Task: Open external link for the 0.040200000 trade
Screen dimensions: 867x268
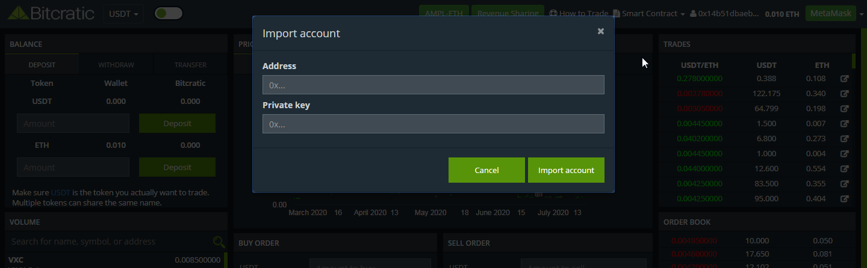Action: [844, 139]
